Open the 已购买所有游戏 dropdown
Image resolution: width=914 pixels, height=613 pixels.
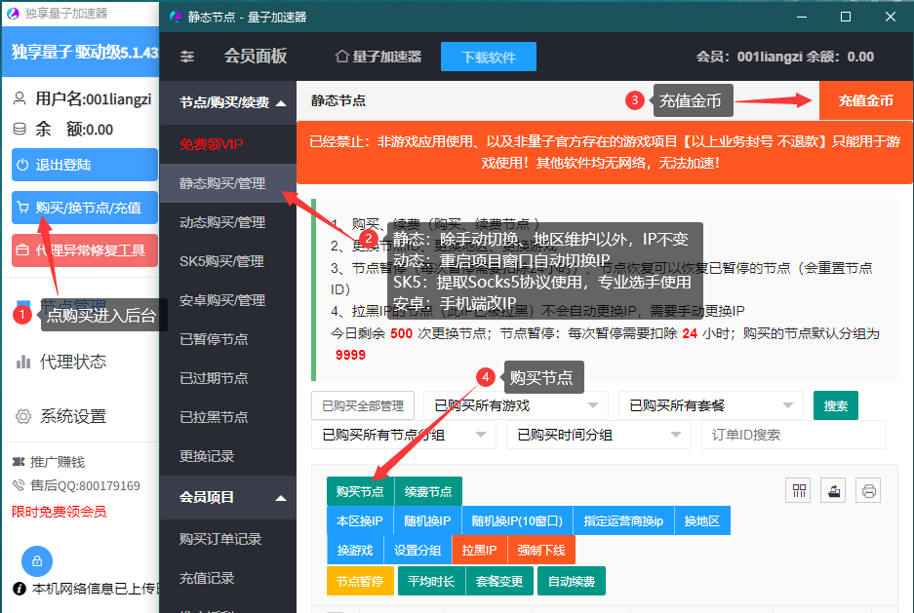tap(516, 405)
